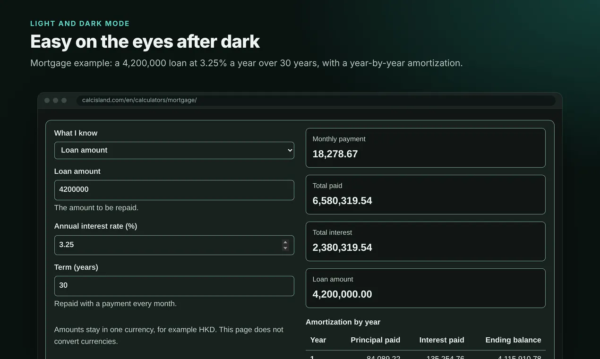The height and width of the screenshot is (359, 600).
Task: Click the 'Term (years)' label
Action: pos(76,267)
